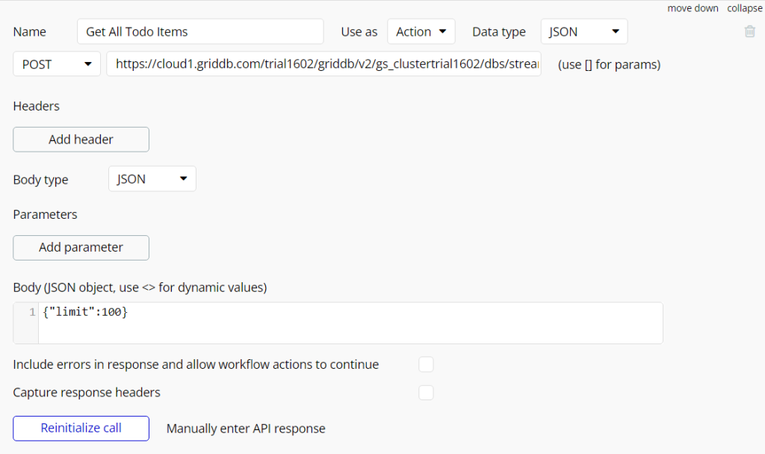
Task: Open the Data type JSON dropdown
Action: [x=583, y=31]
